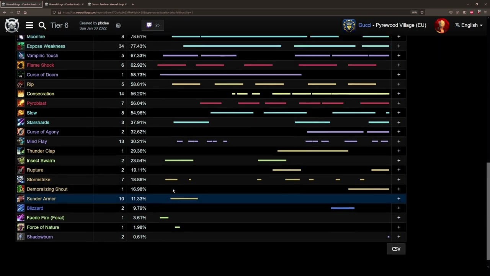490x276 pixels.
Task: Download the table as CSV
Action: (396, 249)
